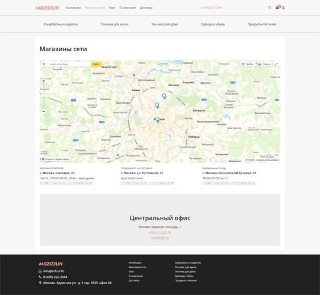Open the Коллекции menu item
Viewport: 320px width, 295px height.
[73, 8]
